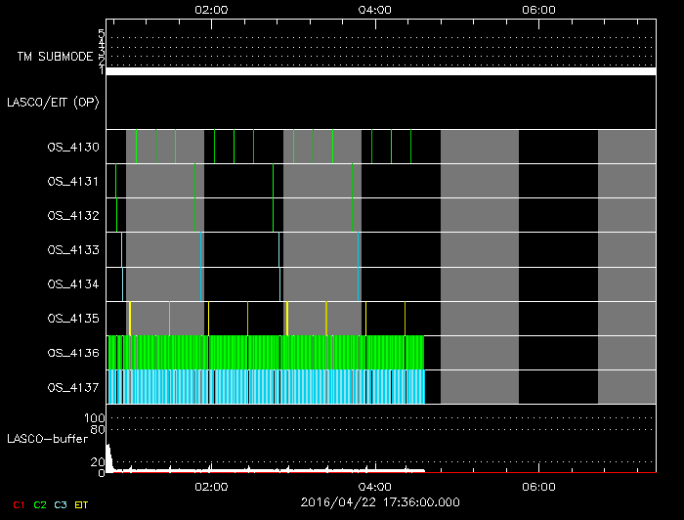Click the cyan bar in the OS_4137 row

coord(266,387)
